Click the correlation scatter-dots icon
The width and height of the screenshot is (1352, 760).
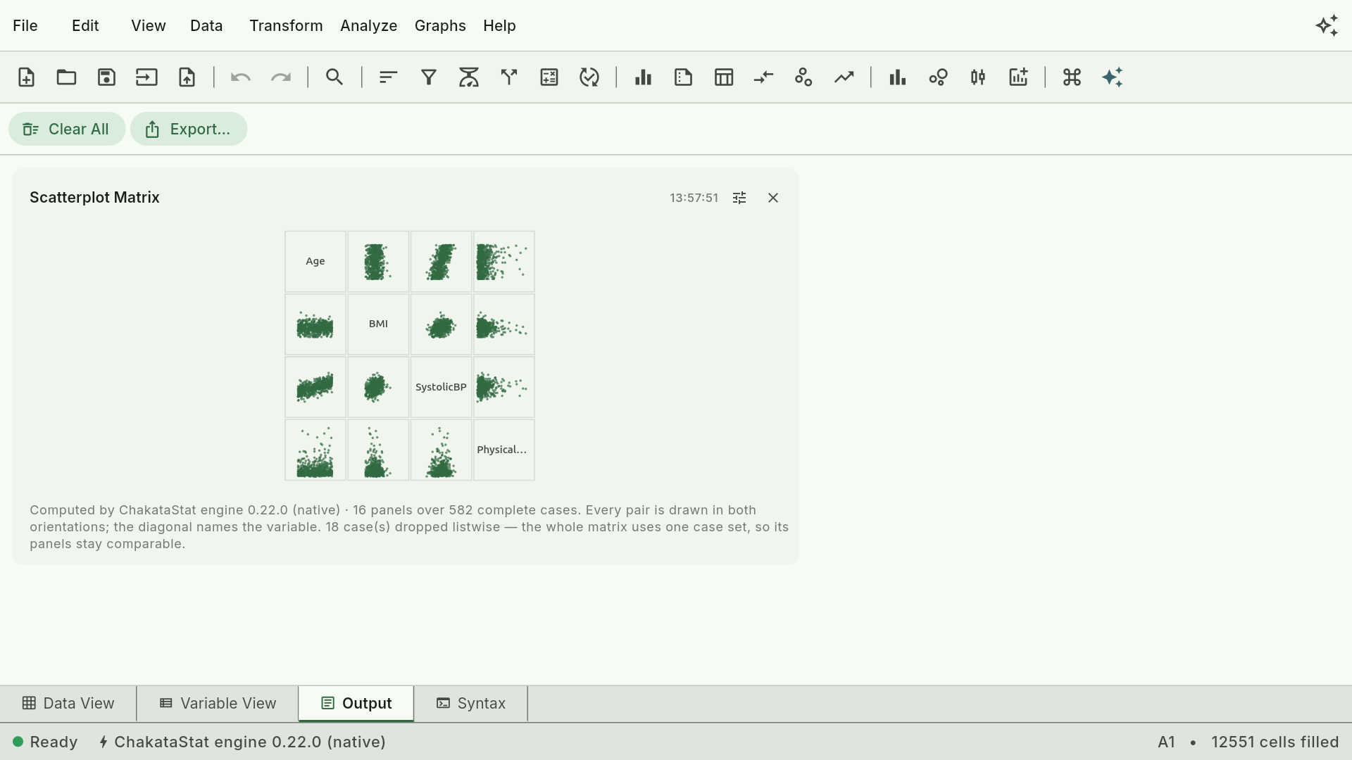click(x=803, y=77)
